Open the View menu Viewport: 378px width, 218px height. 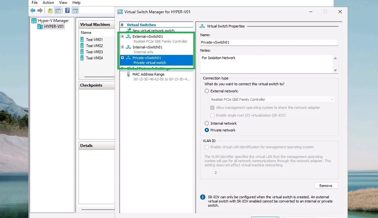(x=63, y=3)
